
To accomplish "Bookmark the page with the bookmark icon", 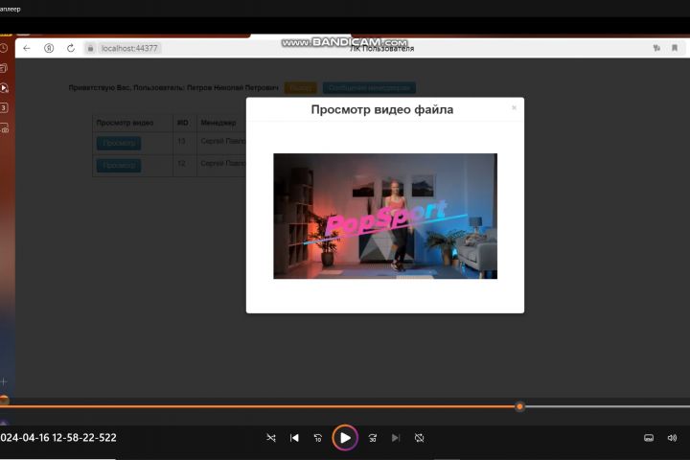I will [x=675, y=48].
